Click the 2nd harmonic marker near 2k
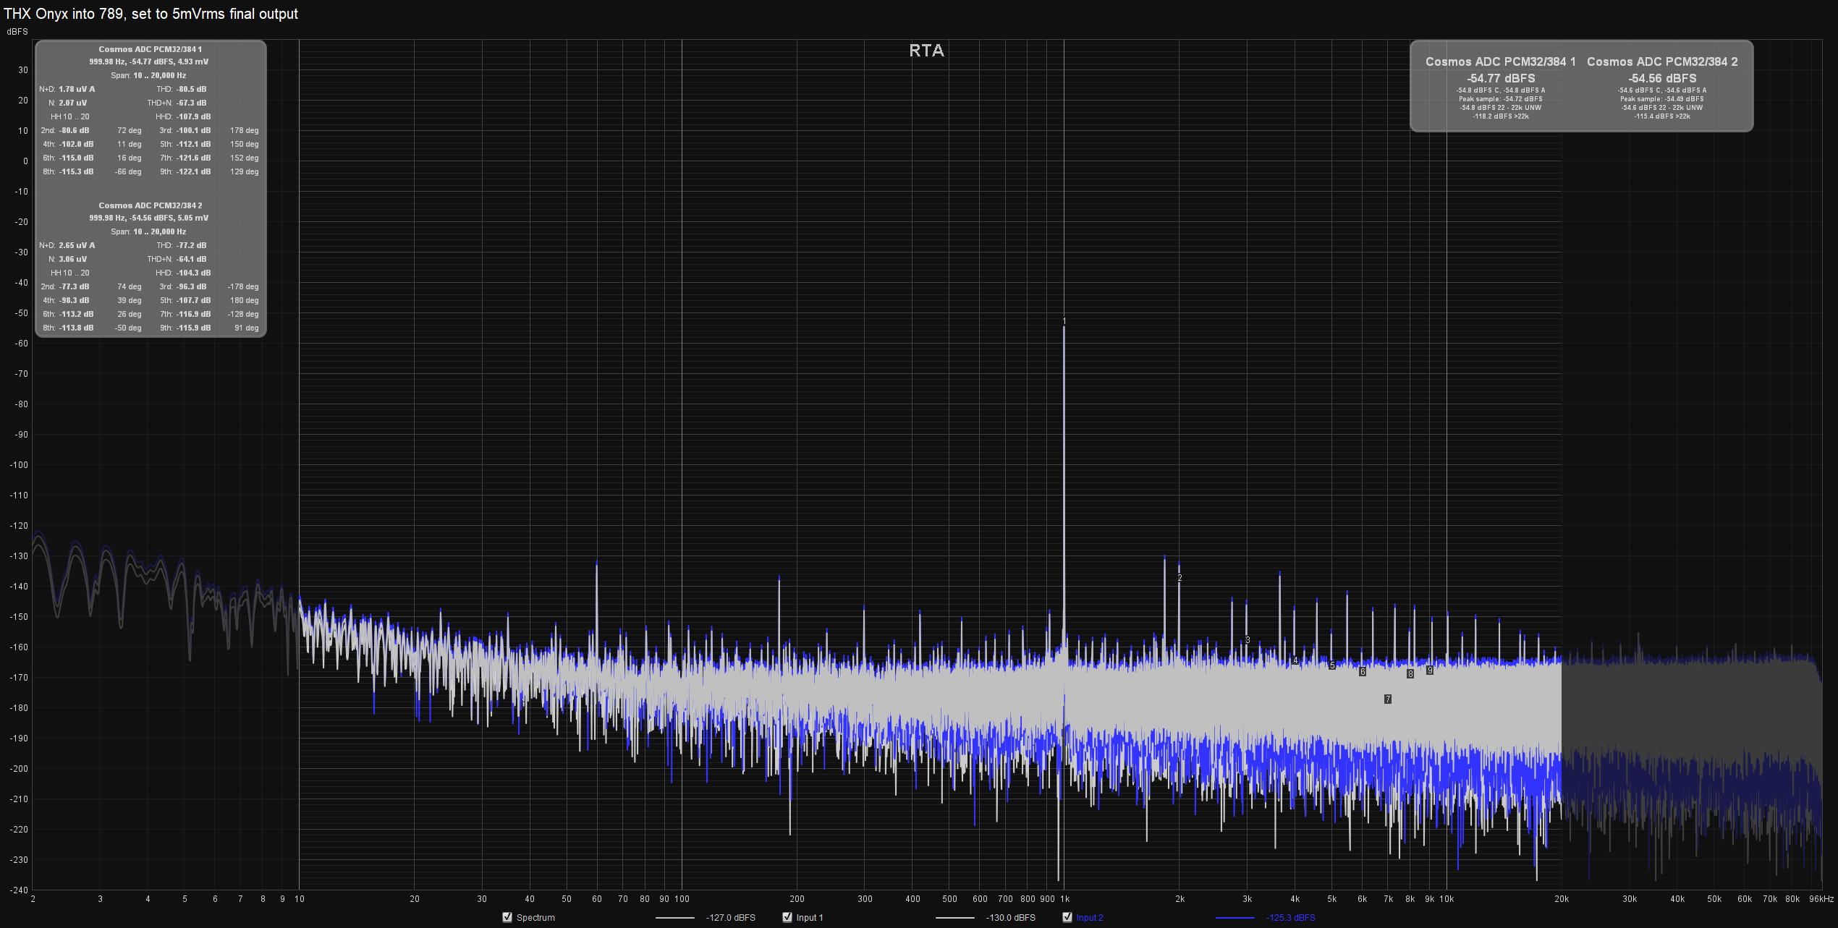 [x=1180, y=578]
